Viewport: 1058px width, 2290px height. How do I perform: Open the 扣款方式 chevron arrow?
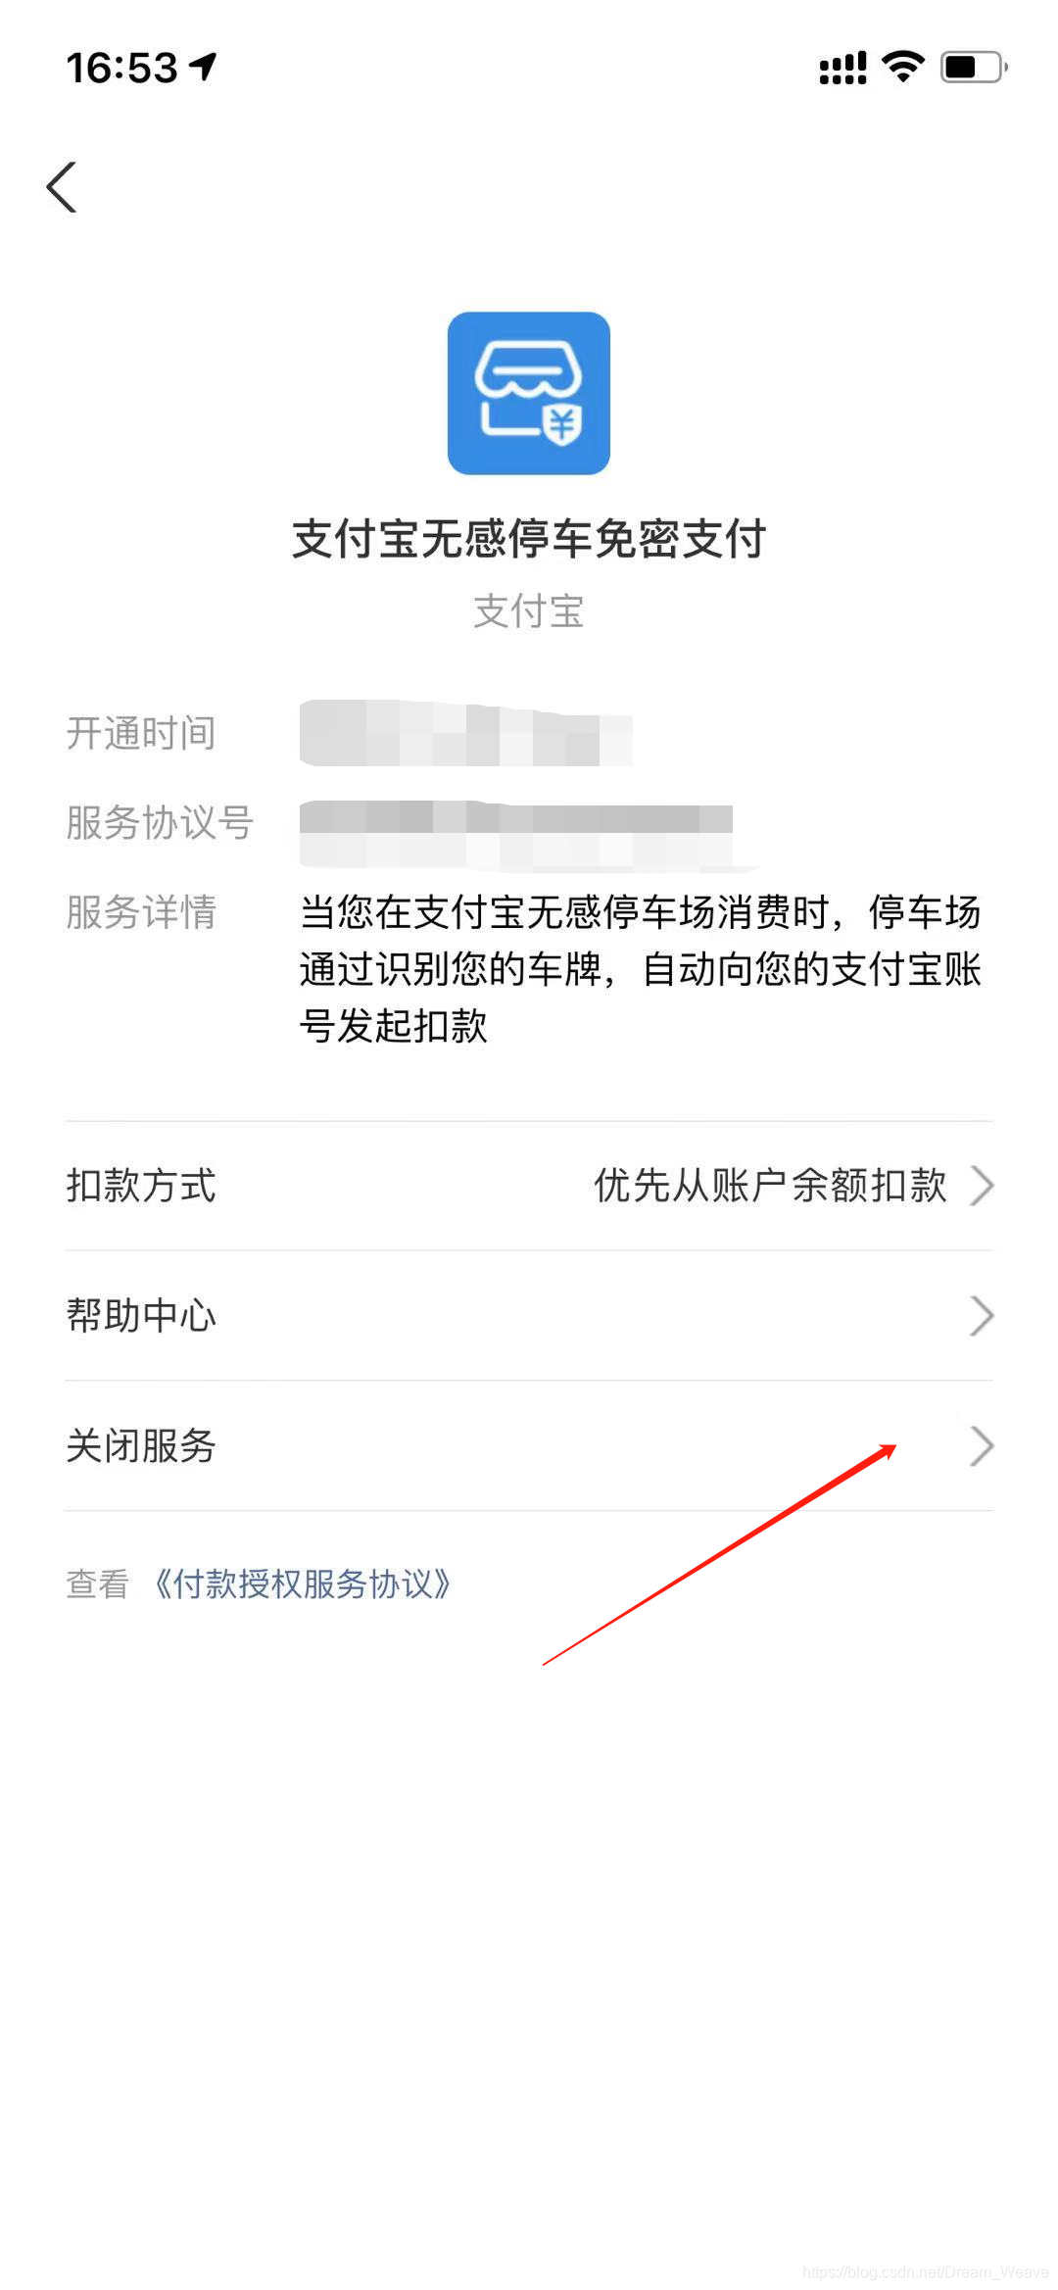pyautogui.click(x=982, y=1186)
